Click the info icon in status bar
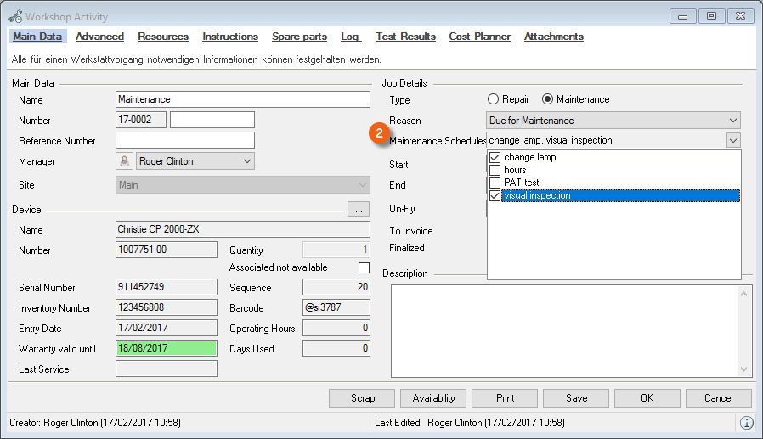This screenshot has width=763, height=439. pos(746,423)
